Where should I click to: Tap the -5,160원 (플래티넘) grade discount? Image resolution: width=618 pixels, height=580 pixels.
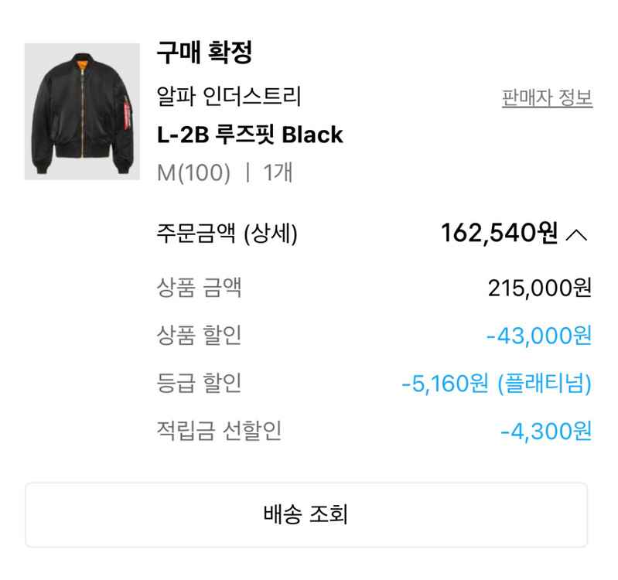(497, 383)
